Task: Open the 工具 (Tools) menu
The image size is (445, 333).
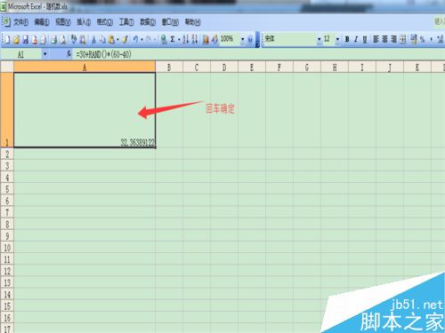Action: [126, 22]
